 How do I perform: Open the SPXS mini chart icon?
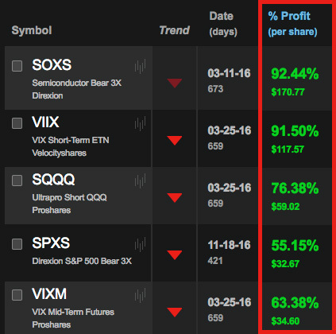coord(140,244)
